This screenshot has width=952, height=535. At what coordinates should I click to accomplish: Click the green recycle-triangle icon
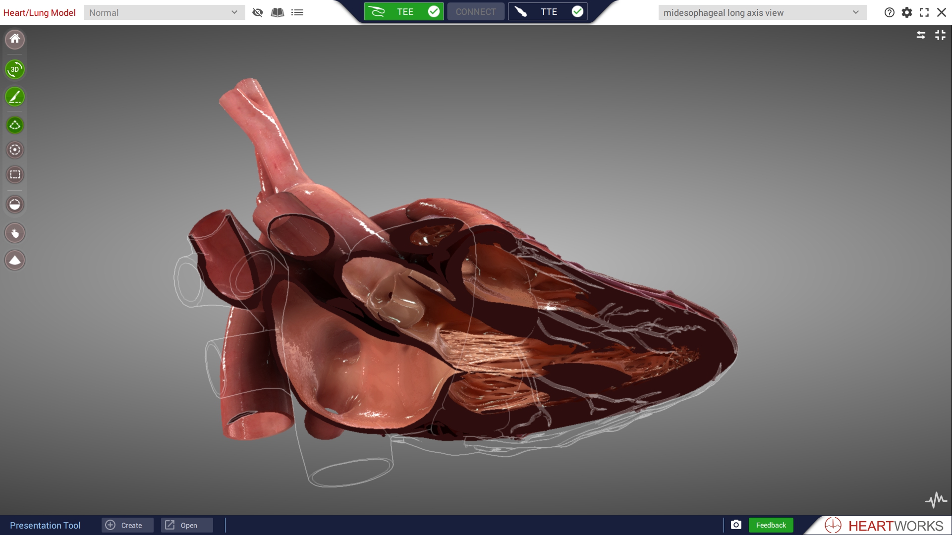(15, 125)
